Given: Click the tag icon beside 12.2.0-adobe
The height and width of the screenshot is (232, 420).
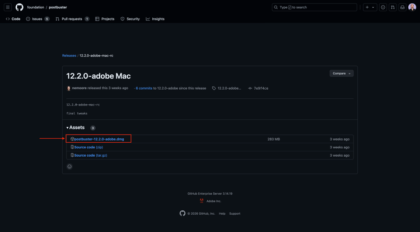Looking at the screenshot, I should click(x=214, y=88).
